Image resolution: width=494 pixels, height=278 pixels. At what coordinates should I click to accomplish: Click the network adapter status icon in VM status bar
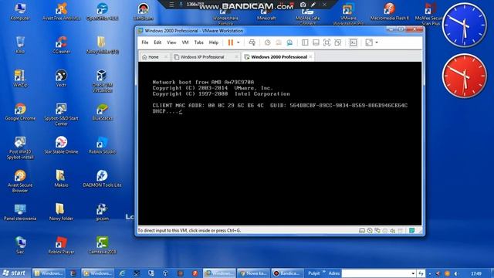click(x=377, y=231)
